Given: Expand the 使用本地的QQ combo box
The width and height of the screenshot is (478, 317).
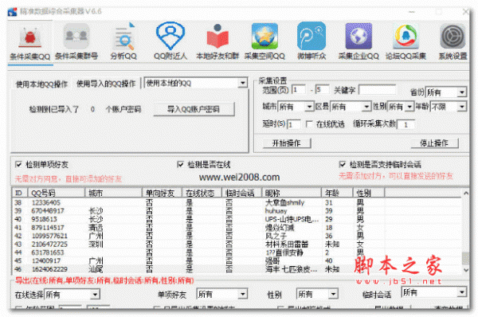Looking at the screenshot, I should (195, 83).
